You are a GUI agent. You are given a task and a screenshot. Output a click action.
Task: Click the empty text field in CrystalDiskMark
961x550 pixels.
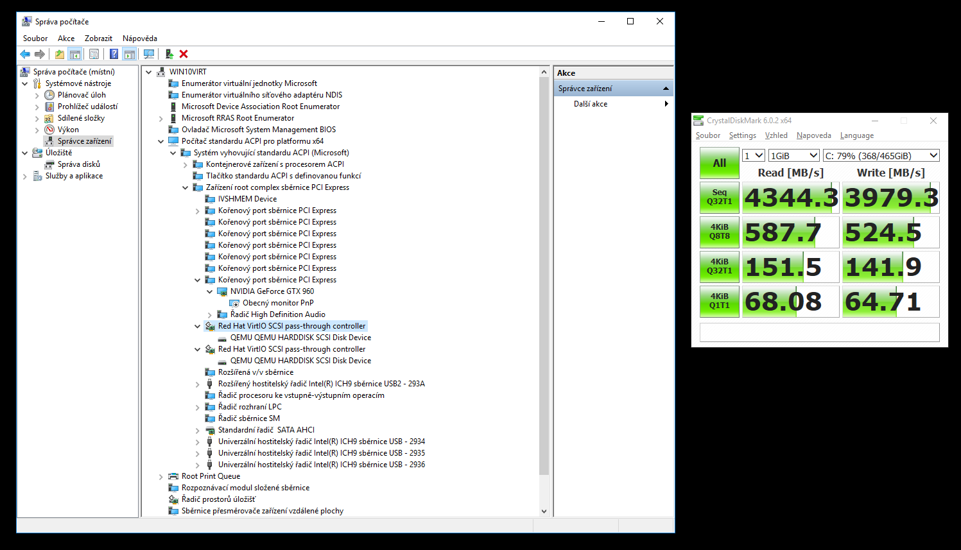tap(819, 332)
